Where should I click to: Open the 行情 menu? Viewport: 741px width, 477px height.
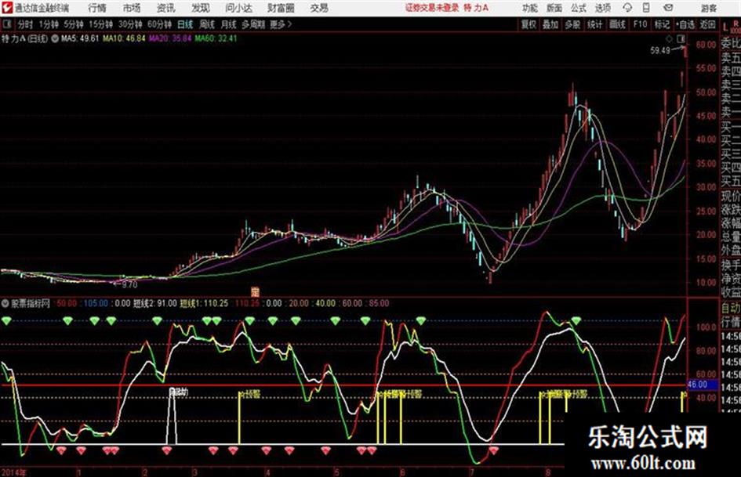pyautogui.click(x=97, y=8)
